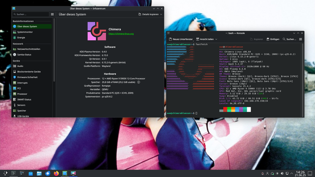This screenshot has width=315, height=177.
Task: Open Dolphin file manager in taskbar
Action: pyautogui.click(x=39, y=174)
